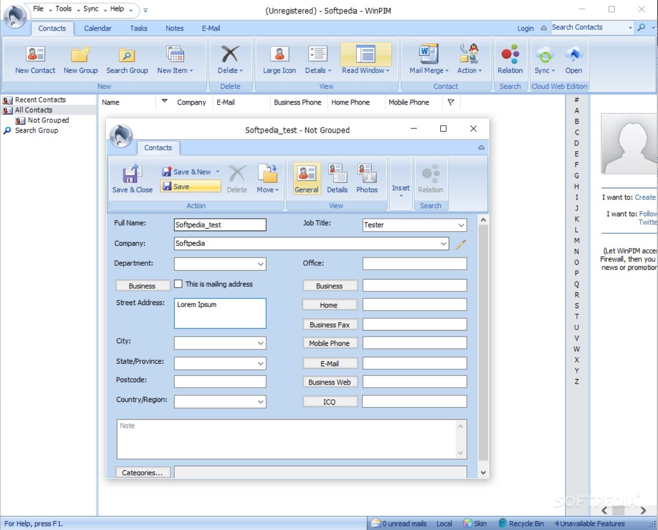
Task: Click the Delete icon in main ribbon
Action: pyautogui.click(x=230, y=60)
